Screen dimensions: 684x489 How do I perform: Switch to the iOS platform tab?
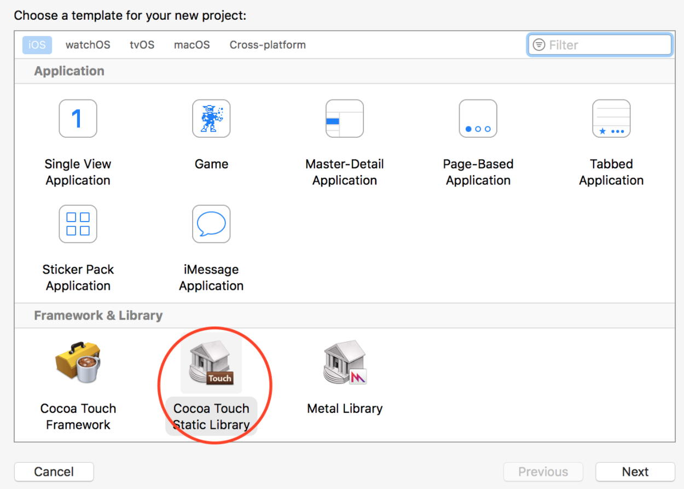click(x=37, y=45)
